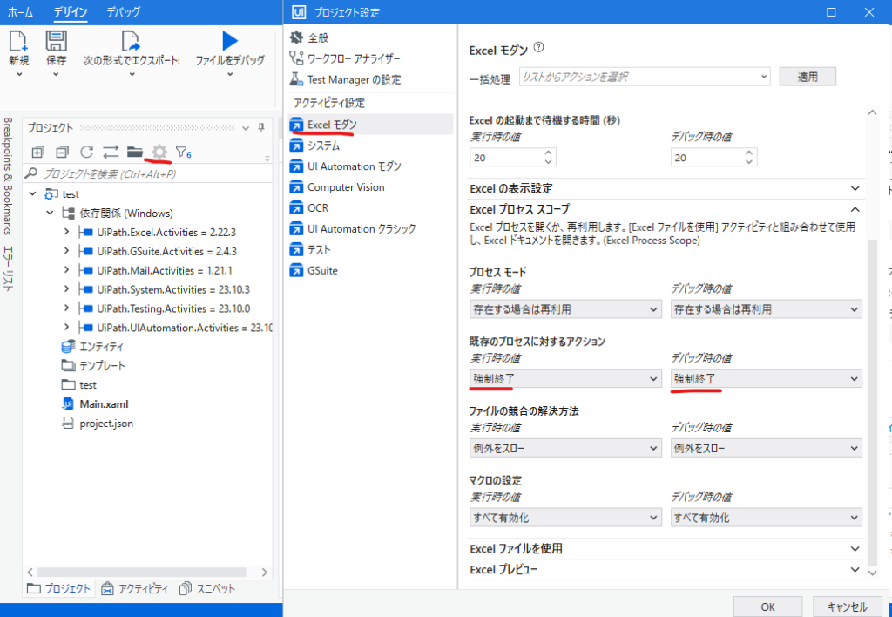892x617 pixels.
Task: Click the キャンセル button
Action: pos(848,607)
